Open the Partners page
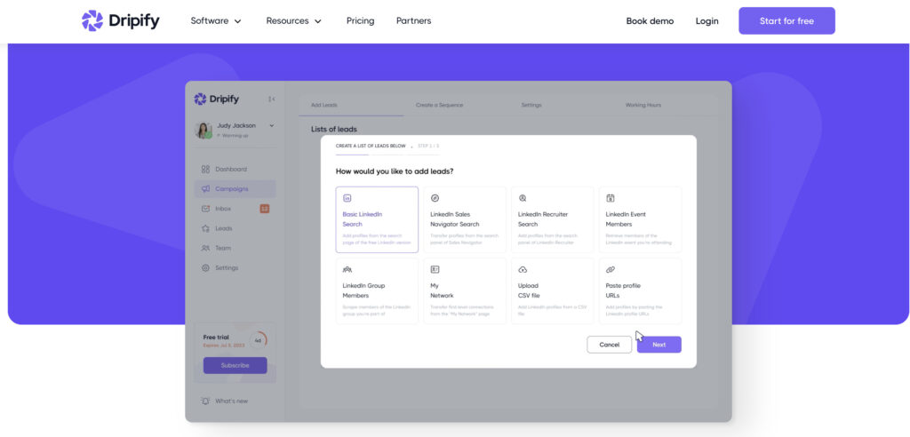 (x=414, y=21)
